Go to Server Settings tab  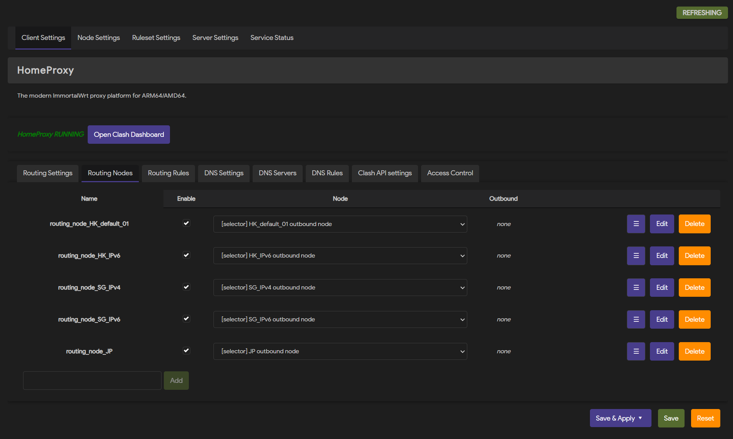(215, 38)
